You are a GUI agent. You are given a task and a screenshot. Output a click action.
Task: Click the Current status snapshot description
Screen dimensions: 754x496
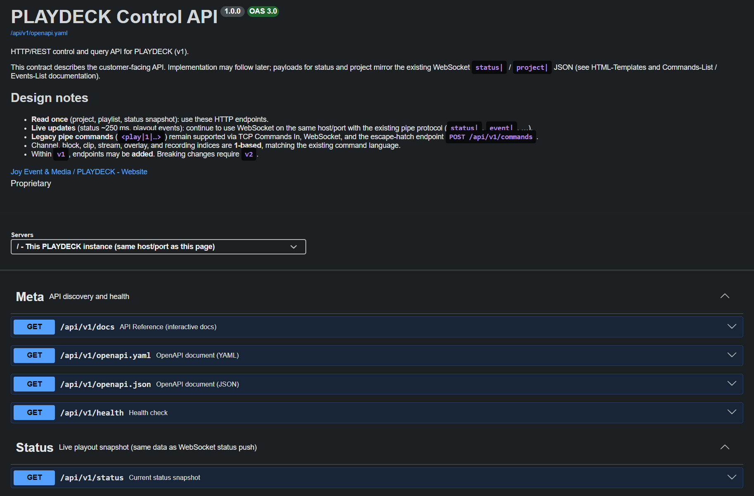[x=165, y=478]
